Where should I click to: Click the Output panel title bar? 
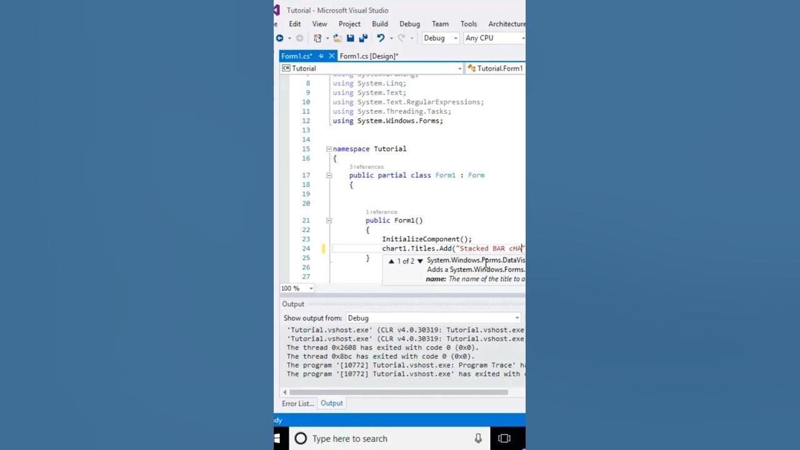402,304
